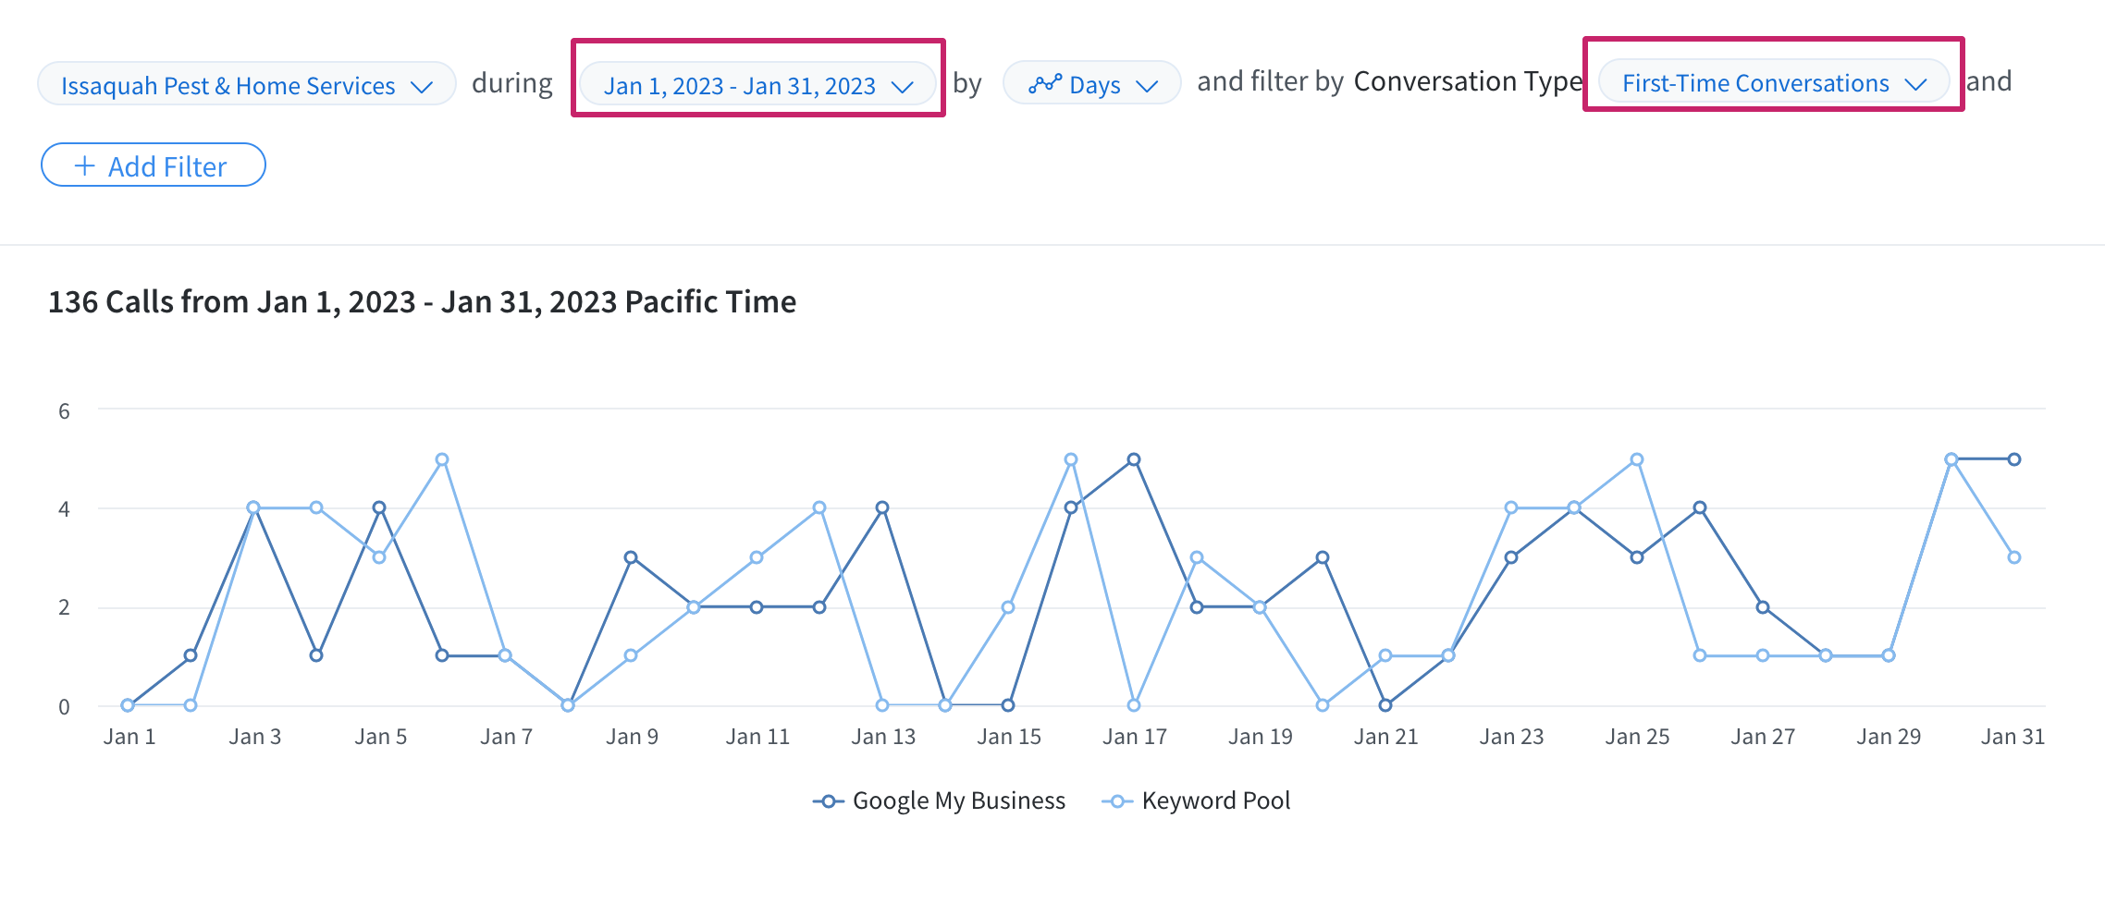The width and height of the screenshot is (2105, 904).
Task: Click the plus icon in Add Filter
Action: pyautogui.click(x=85, y=166)
